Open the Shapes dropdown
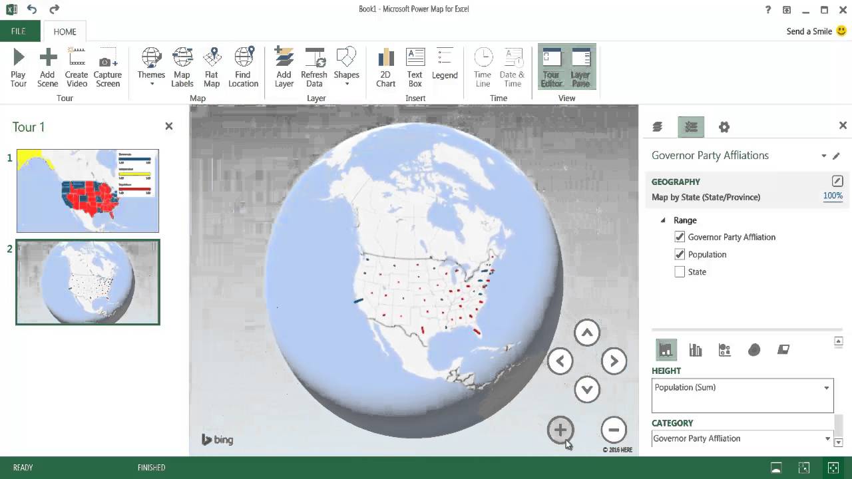852x479 pixels. [x=346, y=68]
